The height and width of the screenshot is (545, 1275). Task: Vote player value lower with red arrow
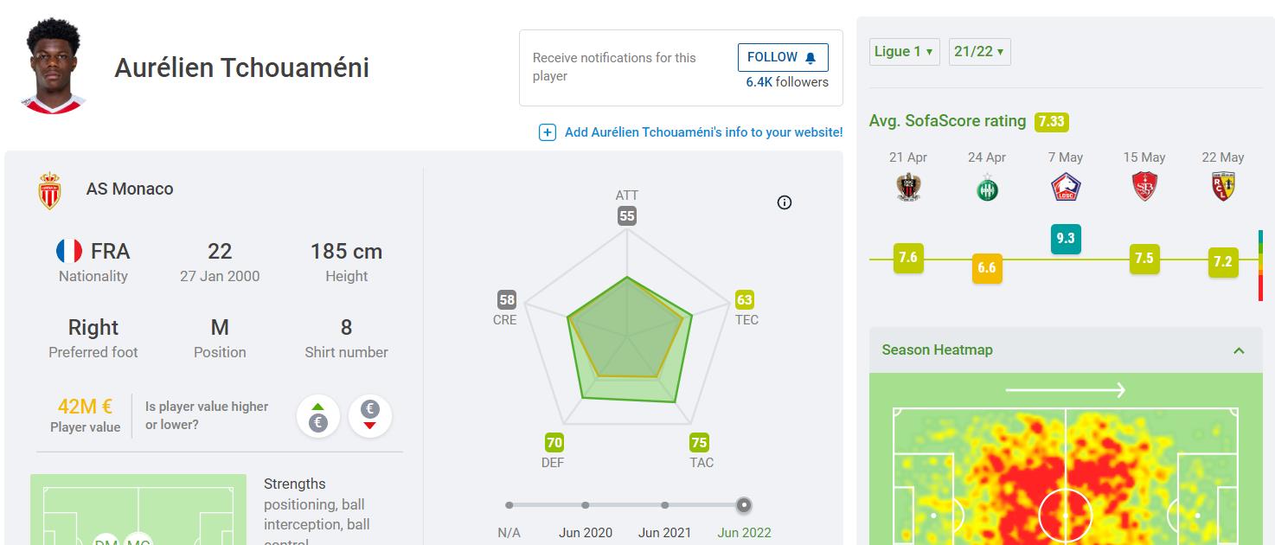(369, 416)
